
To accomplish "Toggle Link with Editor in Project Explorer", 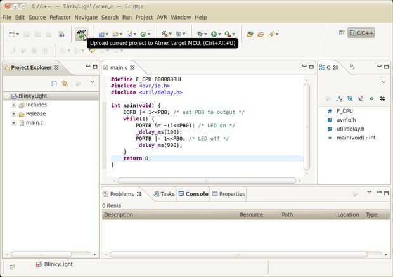I will point(65,83).
